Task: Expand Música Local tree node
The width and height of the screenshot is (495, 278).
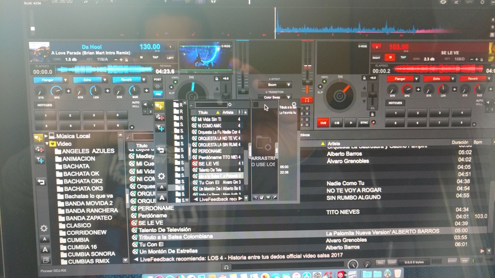Action: pos(46,136)
